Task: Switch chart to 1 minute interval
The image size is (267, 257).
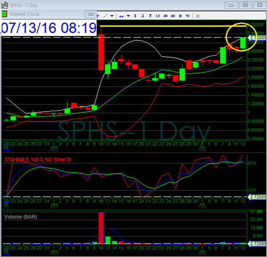Action: tap(135, 16)
